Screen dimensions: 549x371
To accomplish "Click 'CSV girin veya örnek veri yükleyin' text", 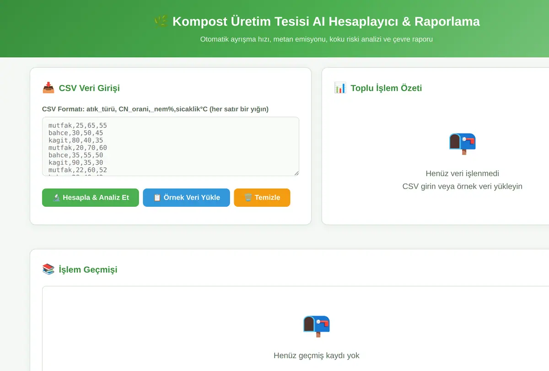I will coord(462,186).
